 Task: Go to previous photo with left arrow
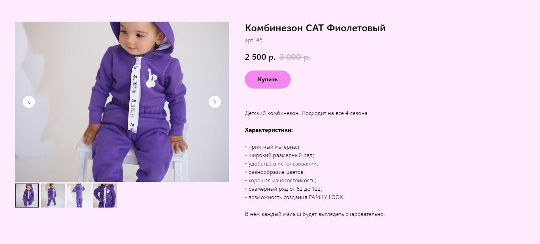(x=29, y=102)
